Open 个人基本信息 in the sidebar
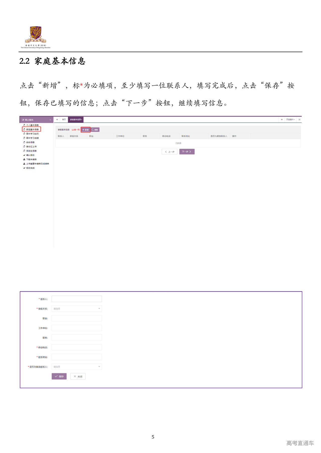The image size is (321, 453). pyautogui.click(x=31, y=125)
